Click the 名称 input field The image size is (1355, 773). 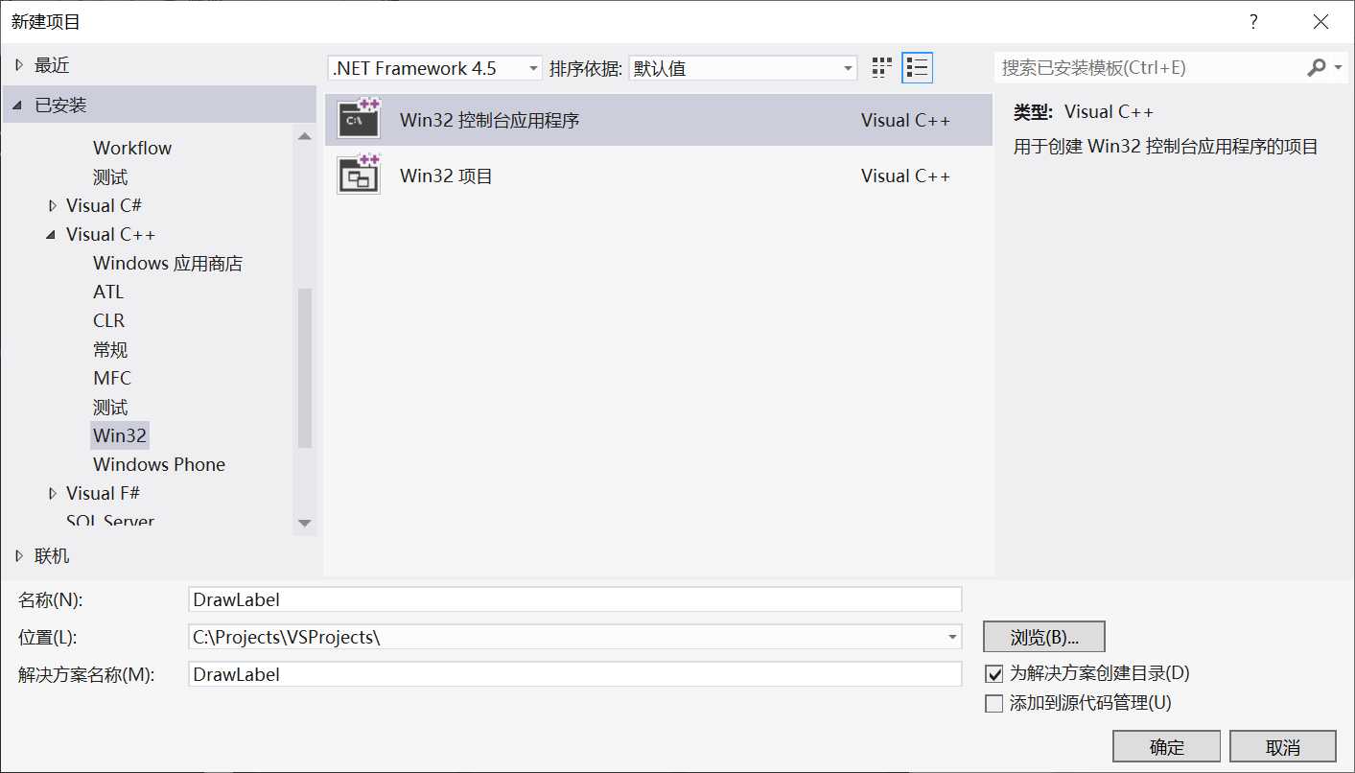point(575,599)
